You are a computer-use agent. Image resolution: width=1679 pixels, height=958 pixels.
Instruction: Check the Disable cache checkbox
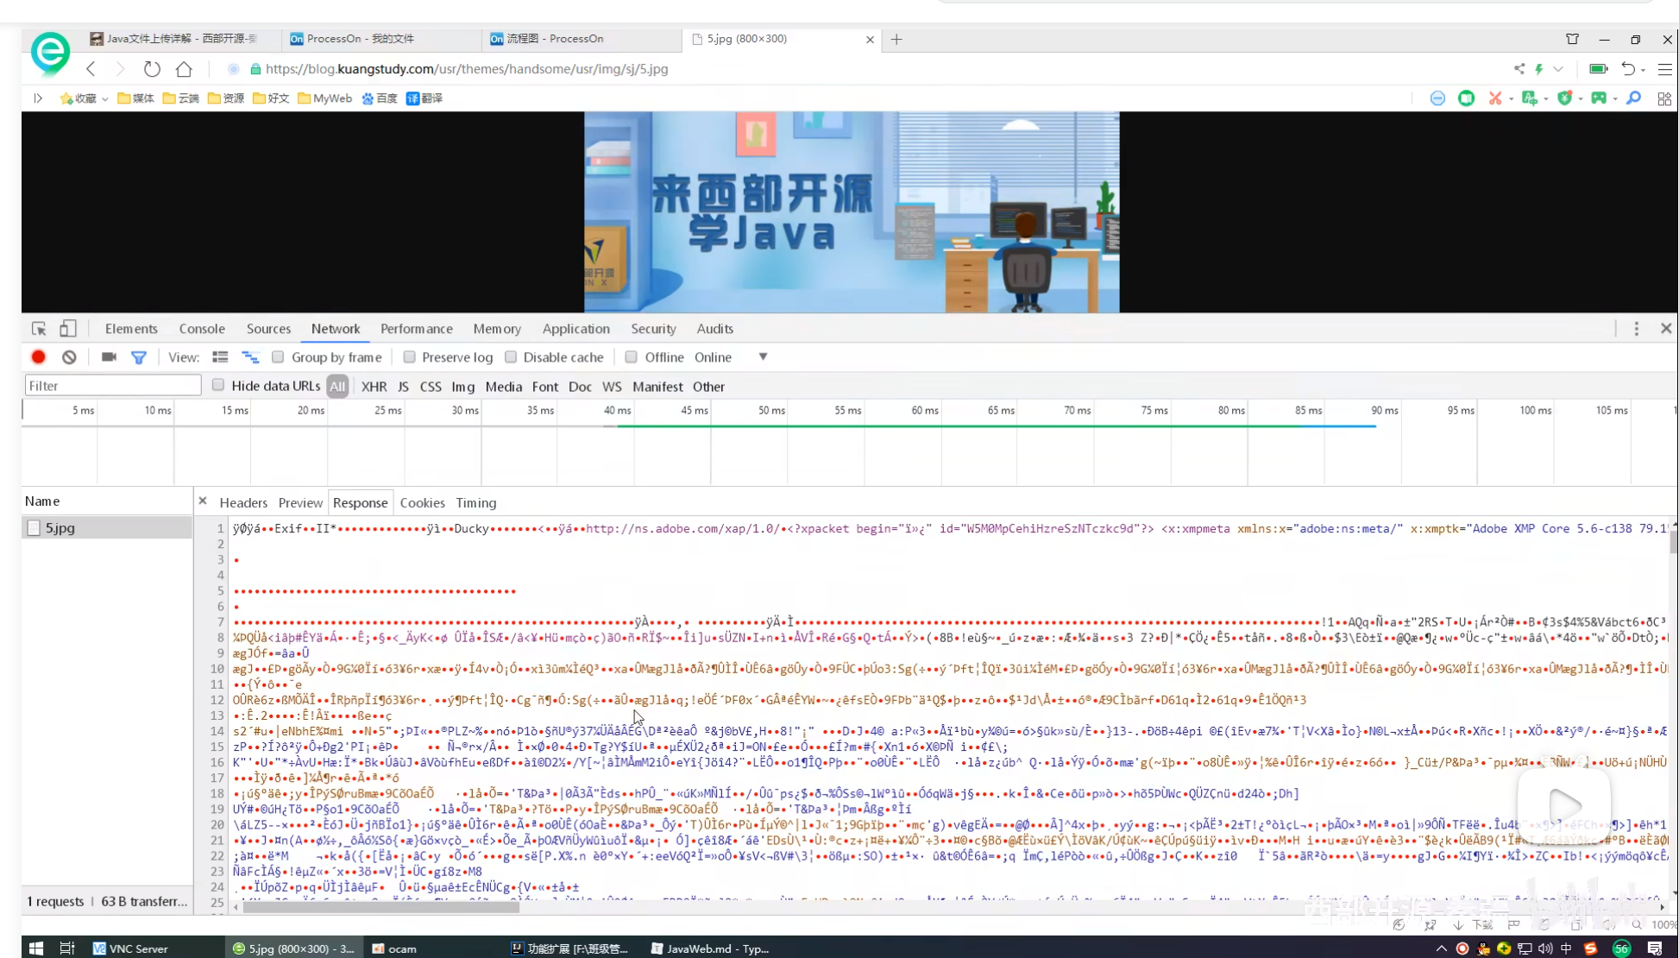pos(511,357)
